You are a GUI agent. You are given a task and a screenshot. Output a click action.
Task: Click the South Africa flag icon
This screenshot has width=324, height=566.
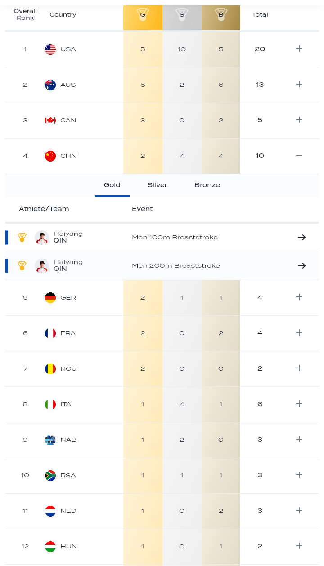[x=50, y=475]
